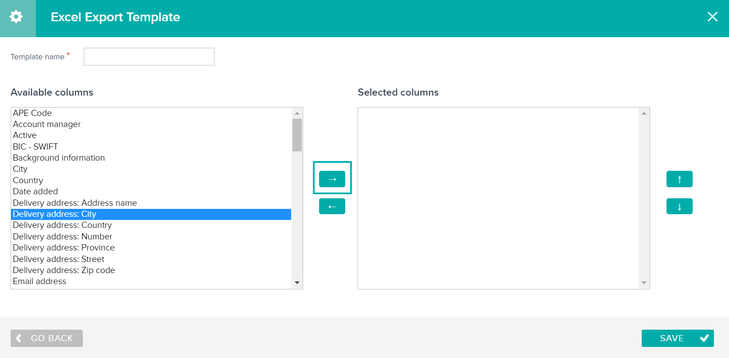Select 'Delivery address: Street' item
This screenshot has width=729, height=358.
click(x=151, y=259)
